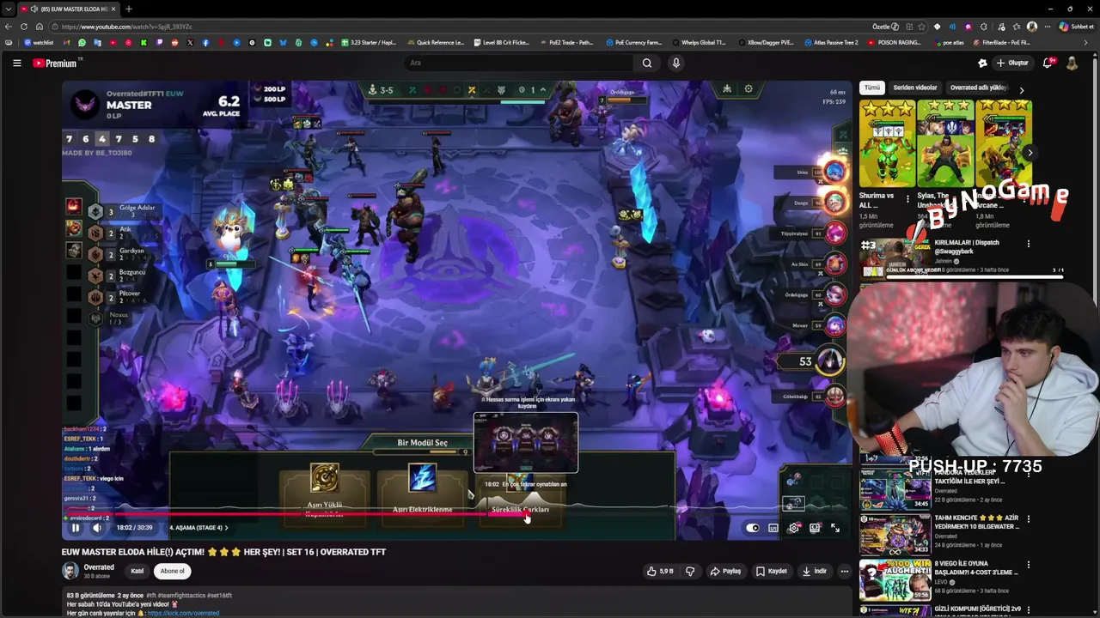This screenshot has height=618, width=1100.
Task: Open the 'Shurima vs ALL' short thumbnail
Action: [888, 143]
